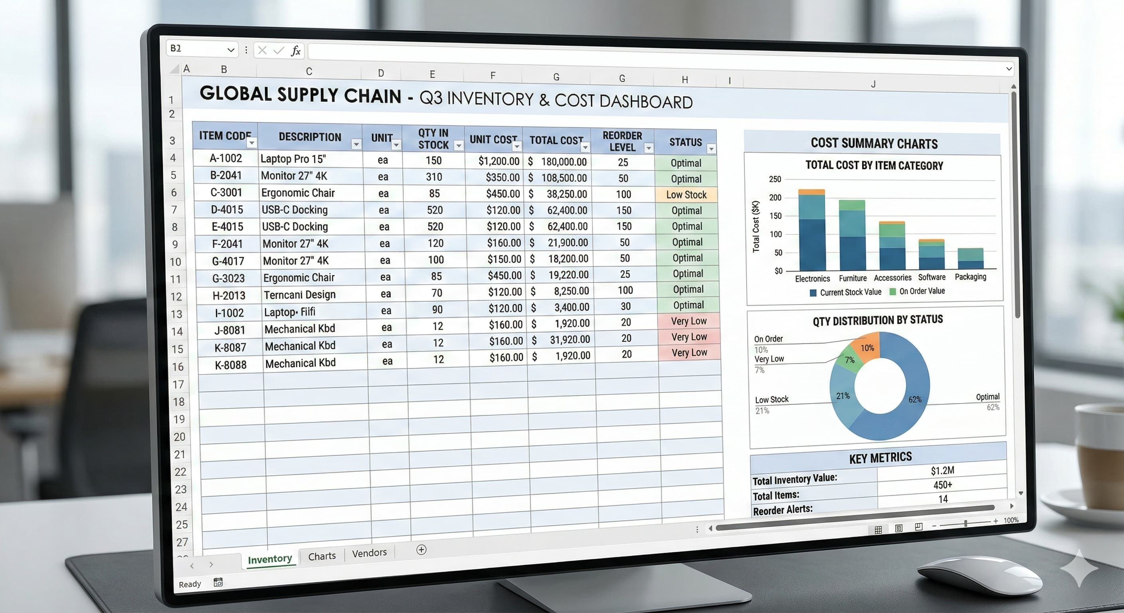Click the New Sheet (+) button
Image resolution: width=1124 pixels, height=613 pixels.
click(x=421, y=550)
